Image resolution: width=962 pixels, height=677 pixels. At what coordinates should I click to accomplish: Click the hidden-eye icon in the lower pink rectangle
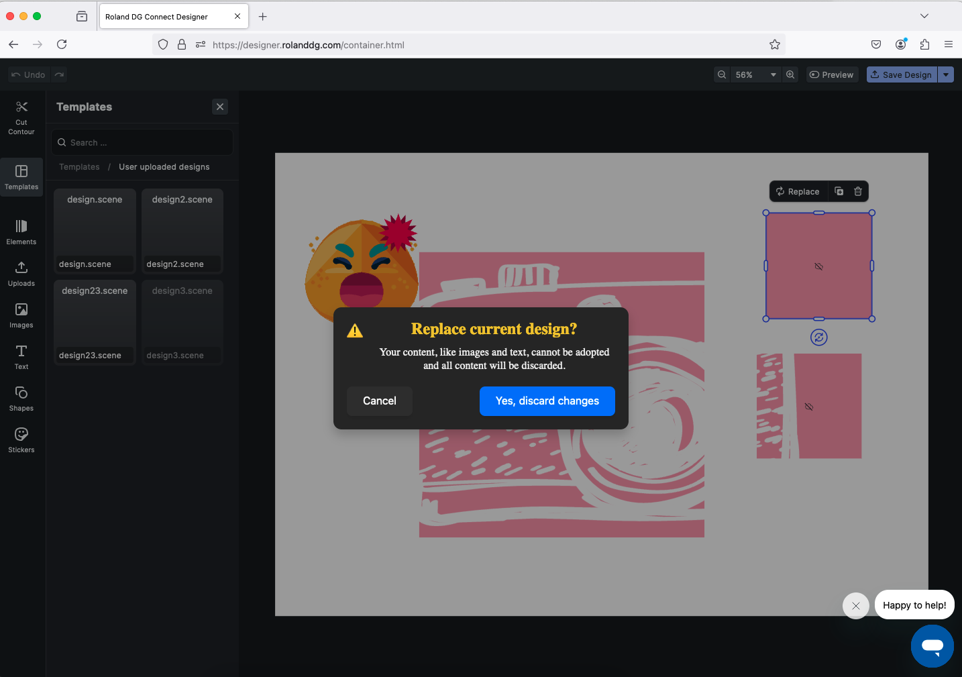[x=809, y=407]
